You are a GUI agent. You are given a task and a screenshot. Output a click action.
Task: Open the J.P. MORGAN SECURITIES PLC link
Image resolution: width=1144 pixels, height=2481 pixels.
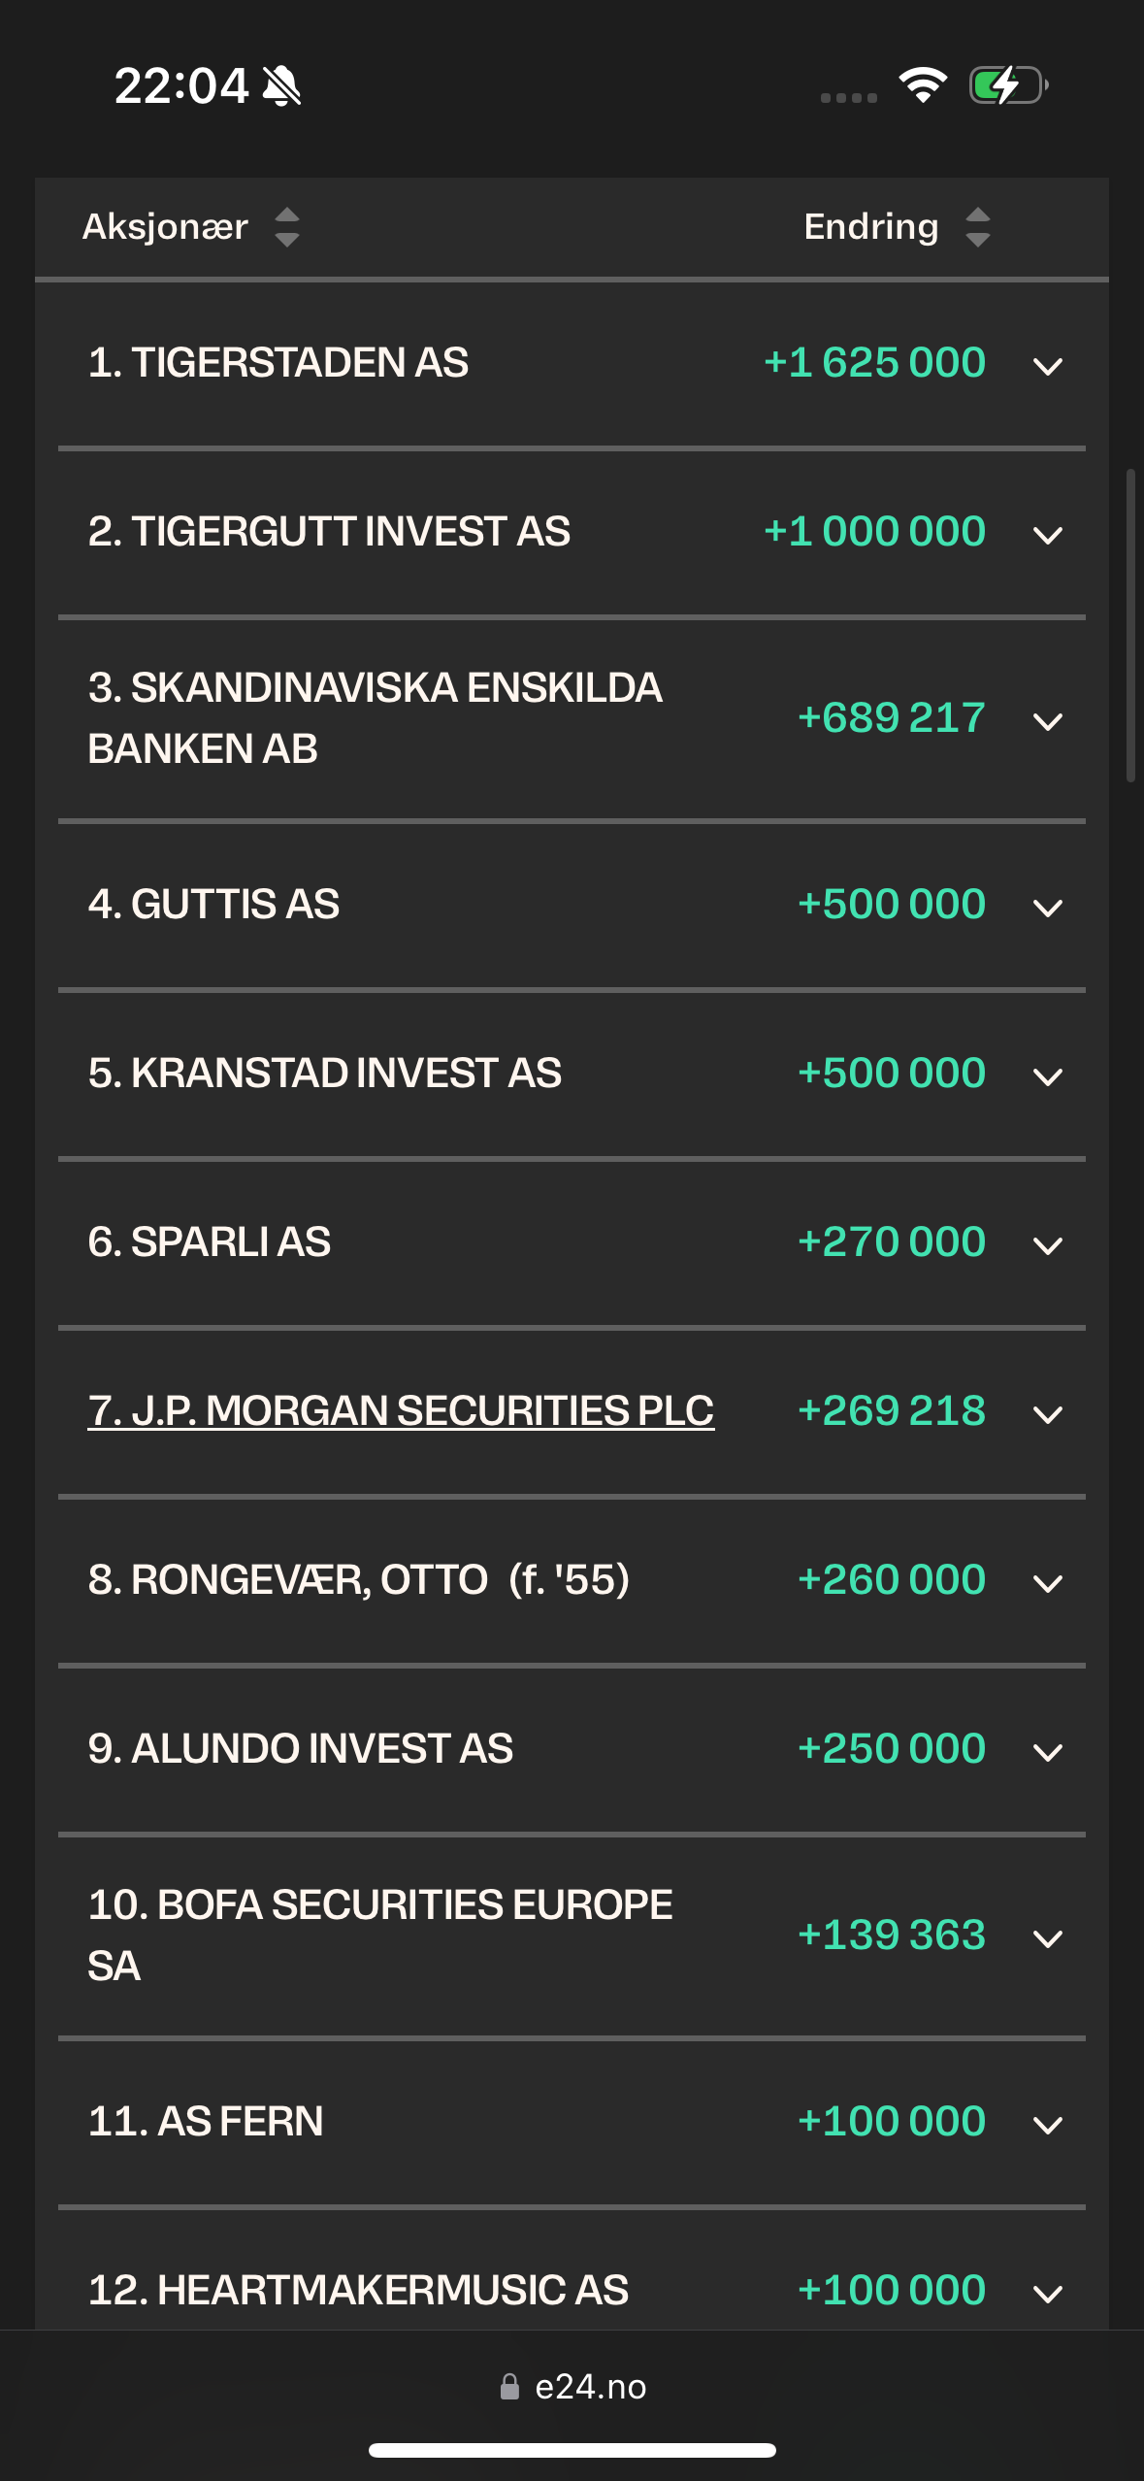(x=401, y=1410)
